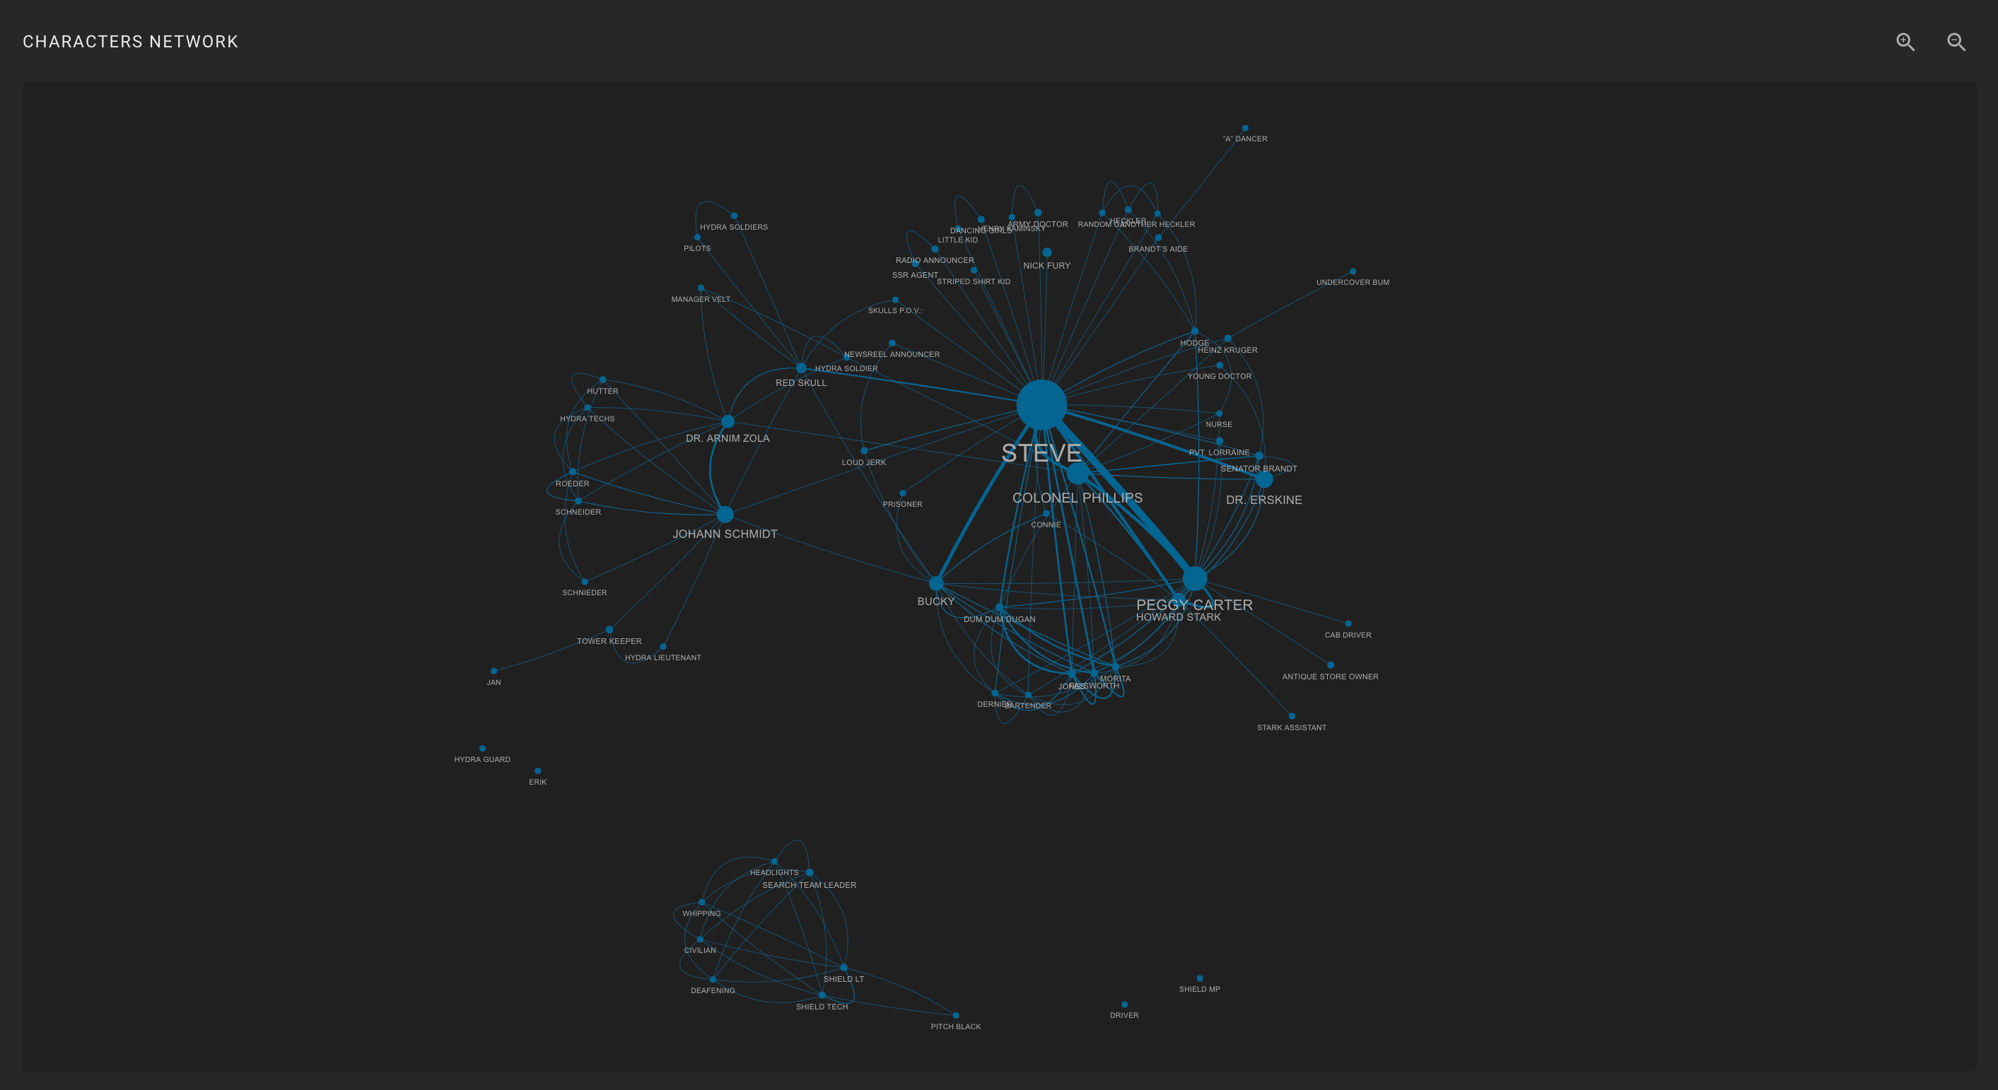Select the UNDERCOVER BUM node
1998x1090 pixels.
[1353, 271]
